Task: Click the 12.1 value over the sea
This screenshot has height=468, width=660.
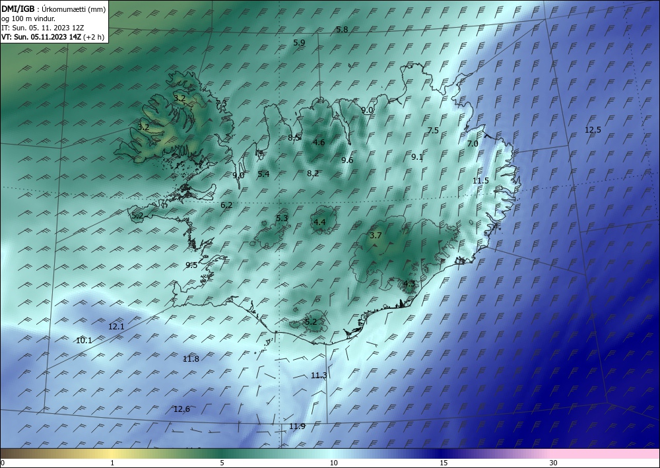Action: [x=116, y=326]
